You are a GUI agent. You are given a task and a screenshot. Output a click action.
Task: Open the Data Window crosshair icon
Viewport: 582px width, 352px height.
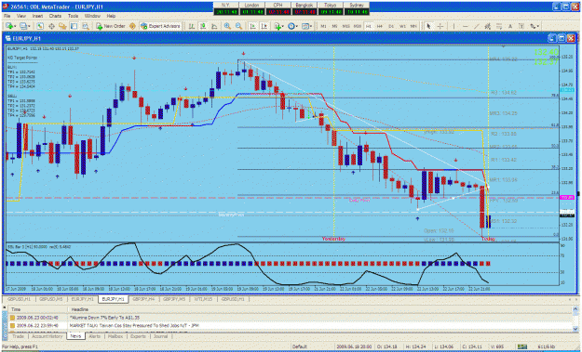(x=51, y=26)
